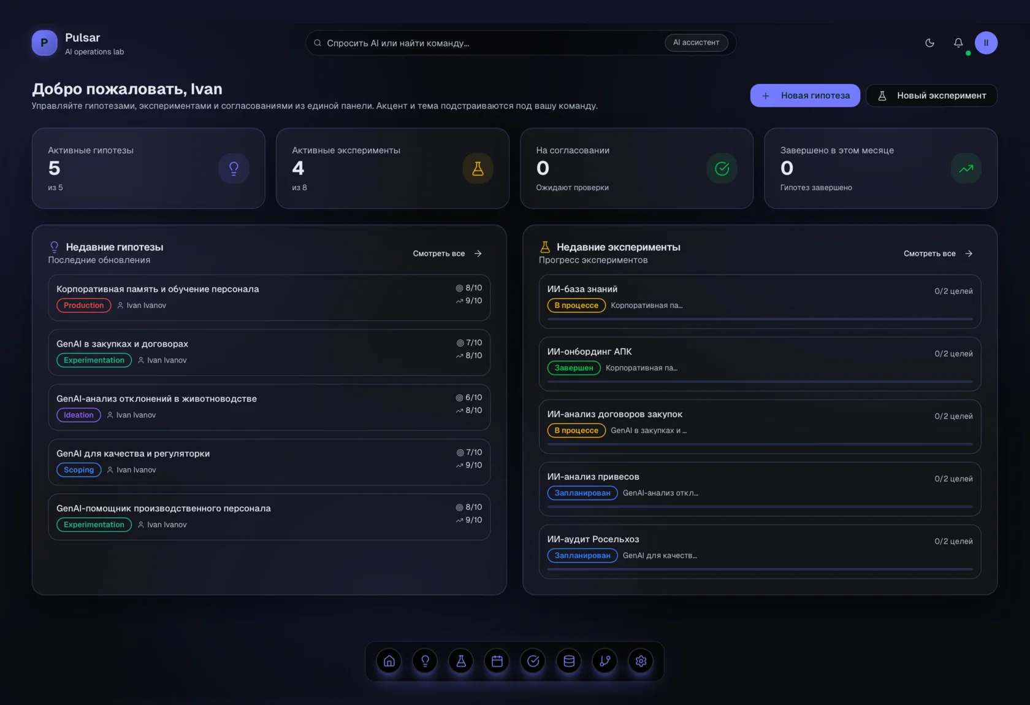
Task: Open Experiments flask icon in bottom dock
Action: click(461, 661)
